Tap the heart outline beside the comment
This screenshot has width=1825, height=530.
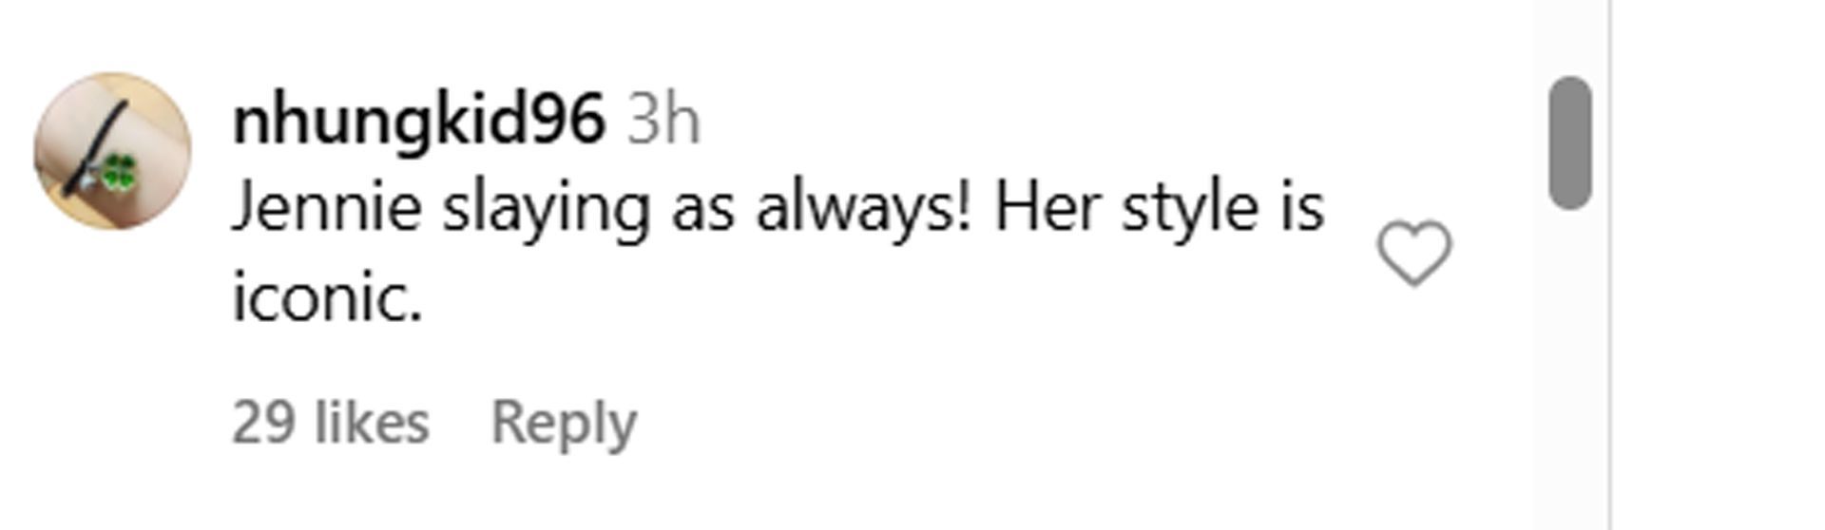(1413, 254)
